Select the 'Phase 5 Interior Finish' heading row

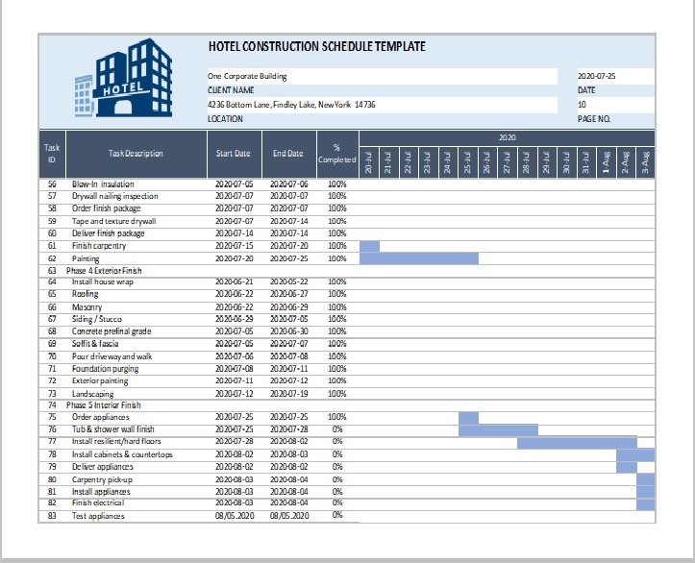pos(347,405)
